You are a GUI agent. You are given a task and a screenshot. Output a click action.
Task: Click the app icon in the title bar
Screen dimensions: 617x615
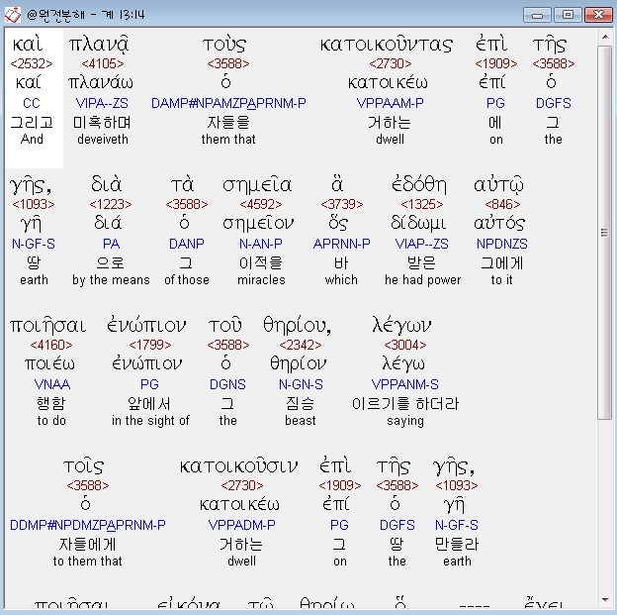12,15
